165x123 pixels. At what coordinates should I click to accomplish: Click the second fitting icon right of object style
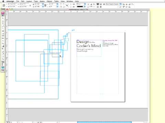[x=126, y=4]
